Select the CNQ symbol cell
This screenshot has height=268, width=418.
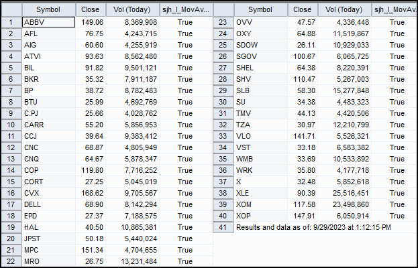click(x=49, y=159)
